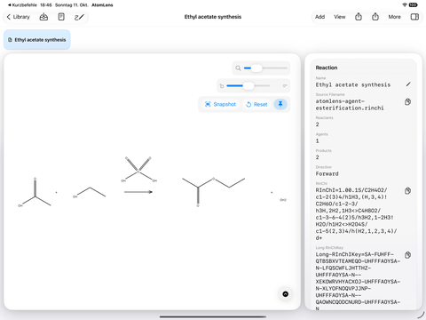Toggle the pin controls button
This screenshot has width=426, height=320.
tap(280, 104)
